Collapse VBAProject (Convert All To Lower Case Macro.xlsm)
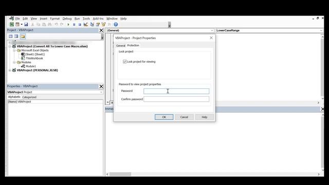Screen dimensions: 329x185 click(10, 46)
